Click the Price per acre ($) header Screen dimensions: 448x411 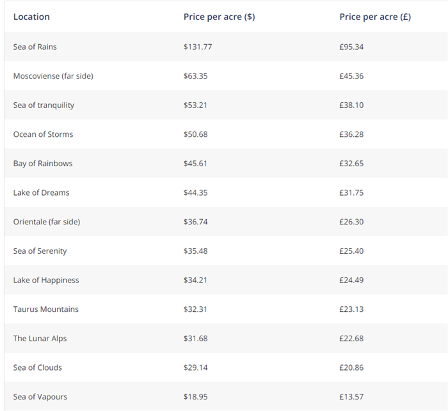tap(219, 17)
